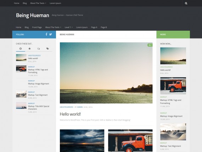Open the search magnifier icon
202x152 pixels.
pos(186,3)
